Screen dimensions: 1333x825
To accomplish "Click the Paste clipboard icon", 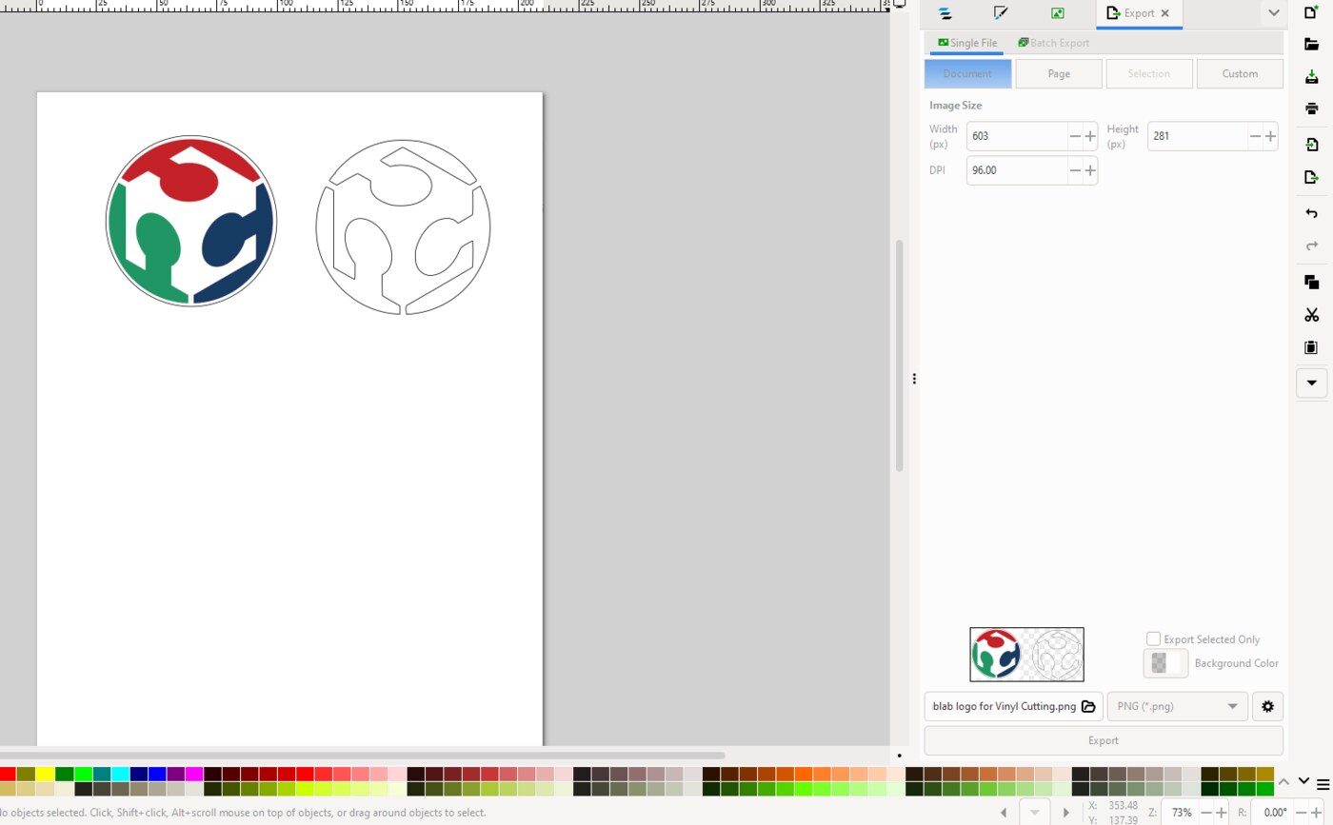I will pyautogui.click(x=1311, y=347).
